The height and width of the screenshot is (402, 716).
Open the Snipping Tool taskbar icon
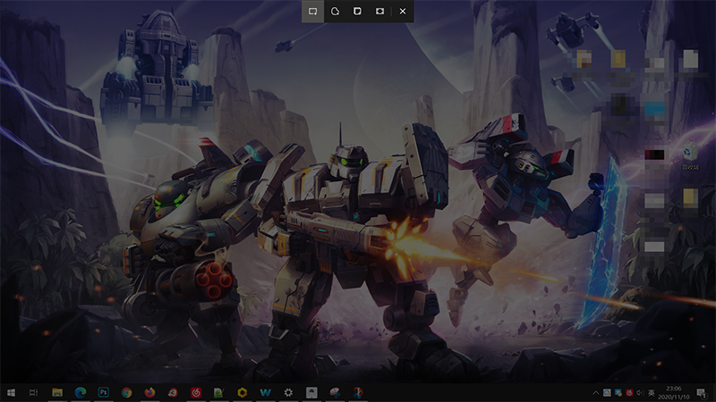pos(335,392)
